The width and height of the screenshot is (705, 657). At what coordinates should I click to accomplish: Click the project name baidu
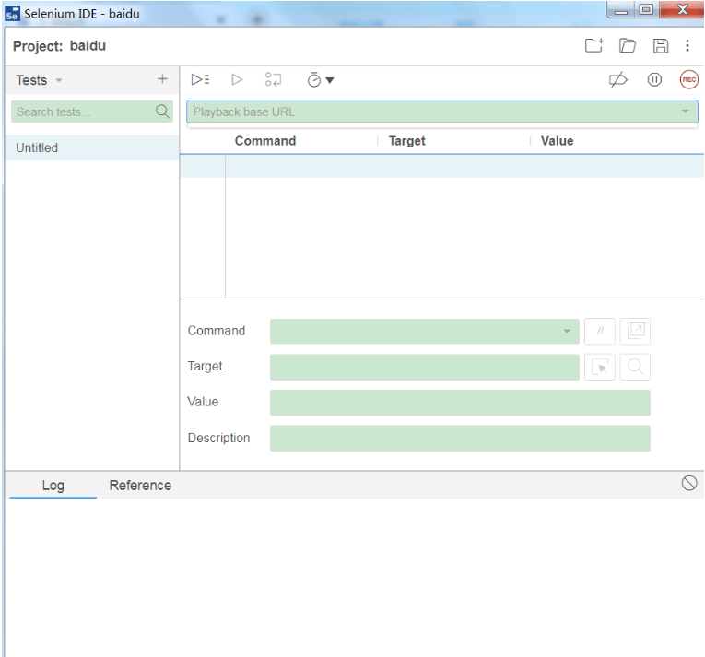click(x=88, y=46)
